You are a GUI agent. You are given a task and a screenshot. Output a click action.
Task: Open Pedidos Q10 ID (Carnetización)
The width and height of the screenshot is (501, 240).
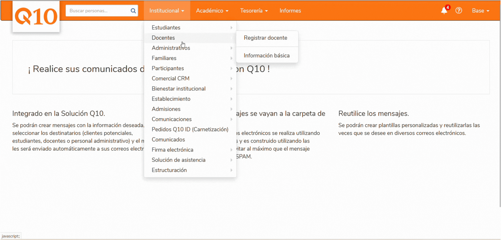pos(190,129)
